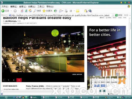Click the Windows flag logo throbber
The width and height of the screenshot is (132, 99).
click(x=129, y=6)
